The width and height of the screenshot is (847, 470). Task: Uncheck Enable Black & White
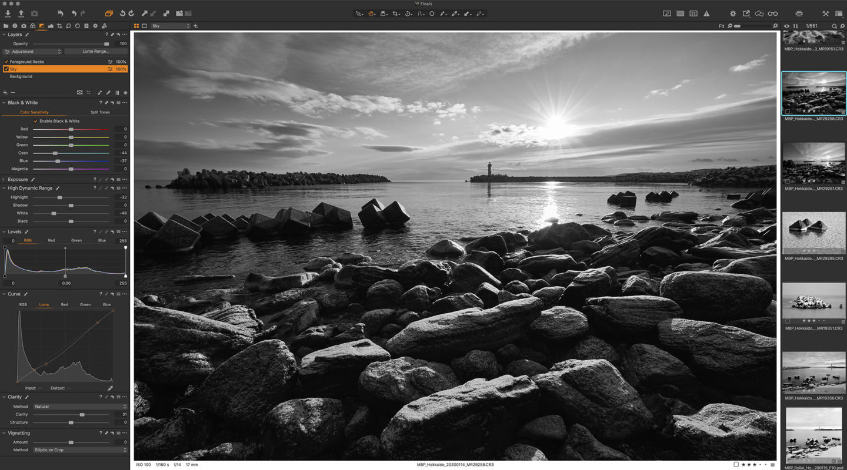coord(35,121)
